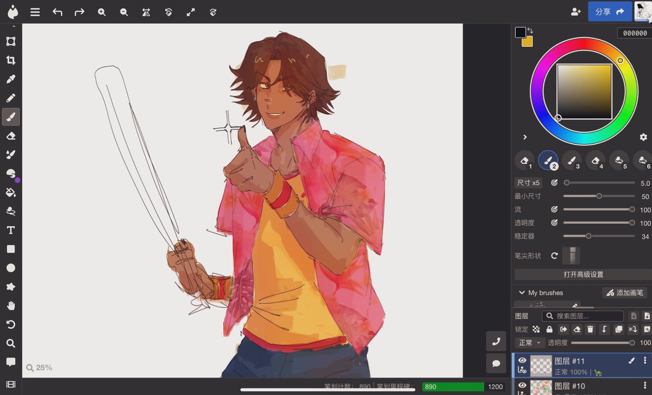This screenshot has width=652, height=395.
Task: Open the hamburger main menu
Action: pyautogui.click(x=35, y=12)
